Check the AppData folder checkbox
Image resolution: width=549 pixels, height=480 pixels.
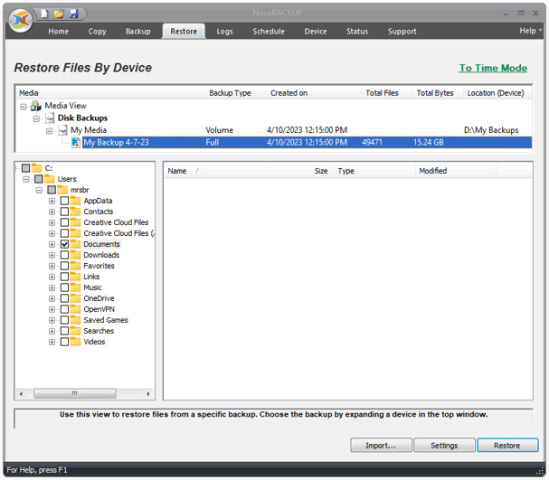(64, 201)
